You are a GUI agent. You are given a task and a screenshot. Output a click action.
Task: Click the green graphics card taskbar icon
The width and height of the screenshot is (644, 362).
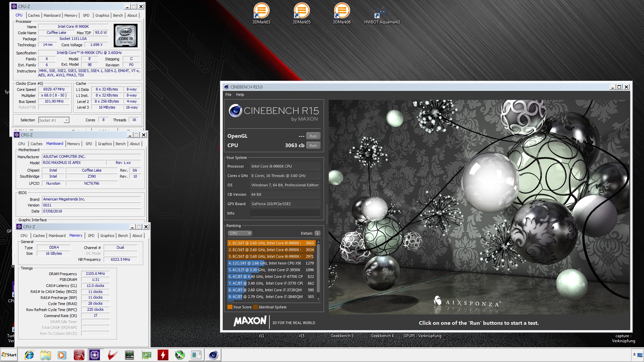click(146, 355)
